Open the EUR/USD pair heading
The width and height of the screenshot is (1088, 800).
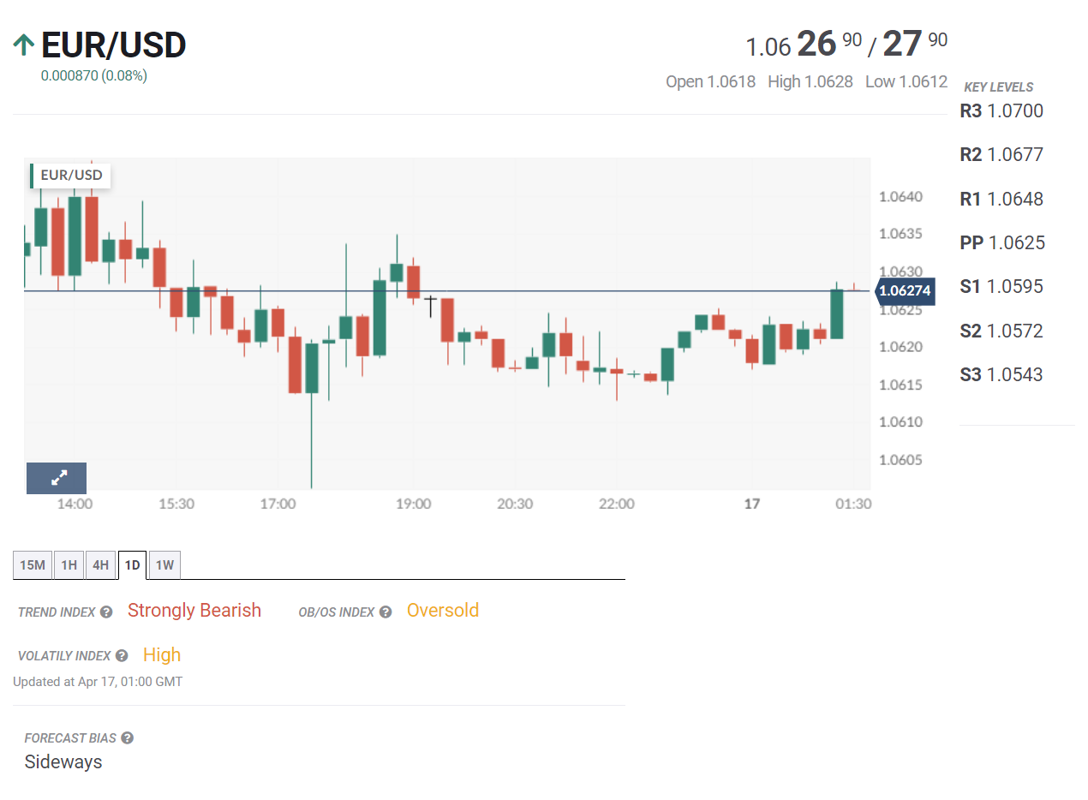coord(113,45)
